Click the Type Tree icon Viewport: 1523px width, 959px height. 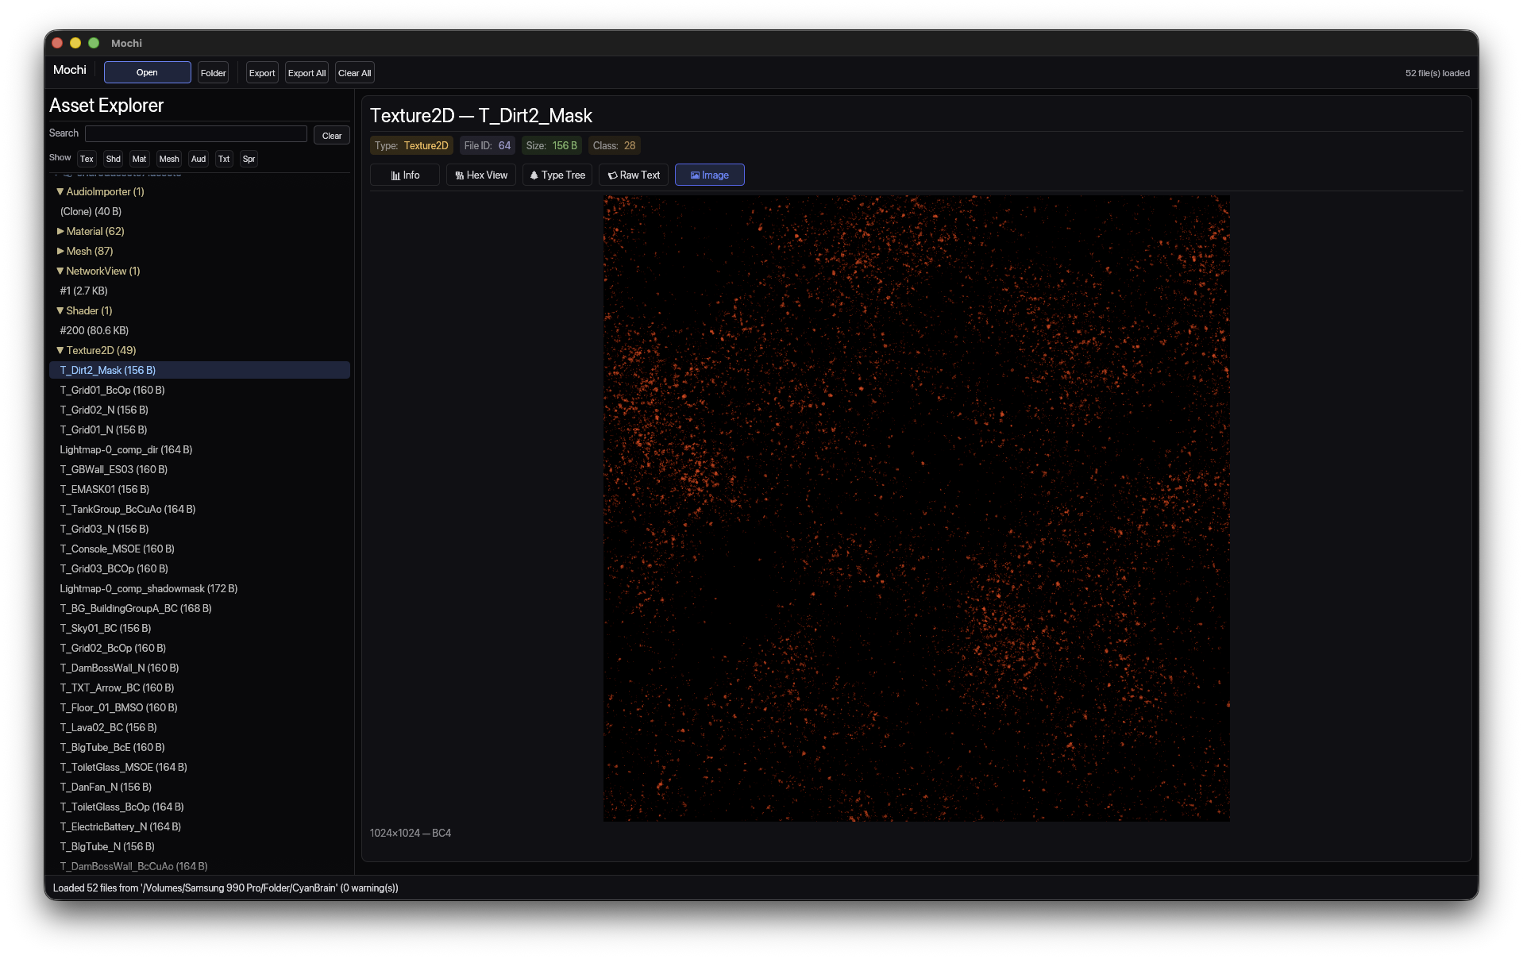pyautogui.click(x=534, y=175)
